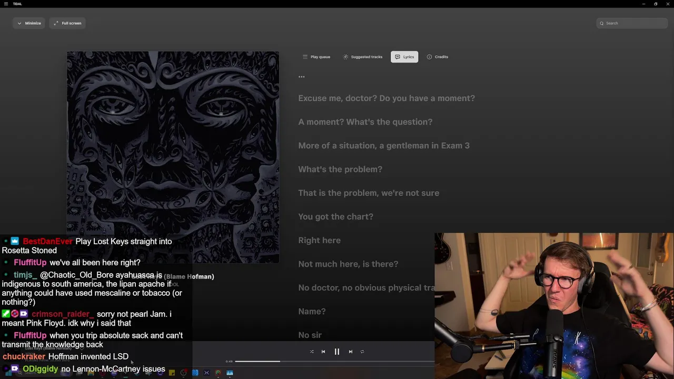
Task: Click chat username BestDanEver
Action: 47,242
